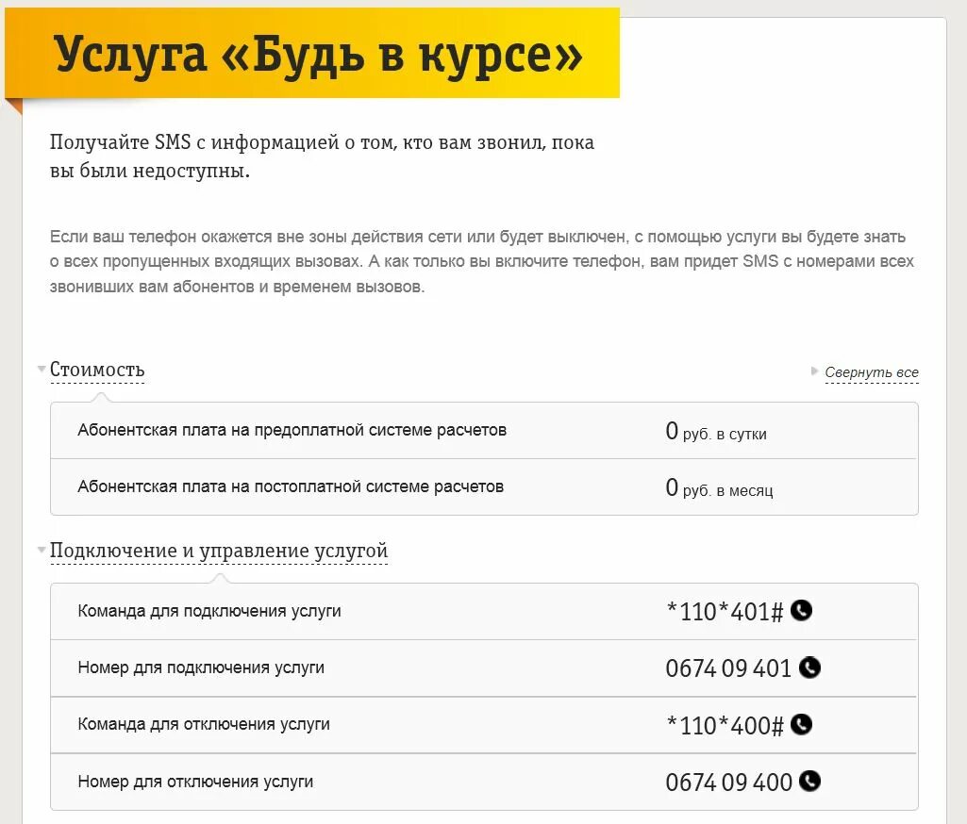Select the number 0674 09 400

[729, 783]
